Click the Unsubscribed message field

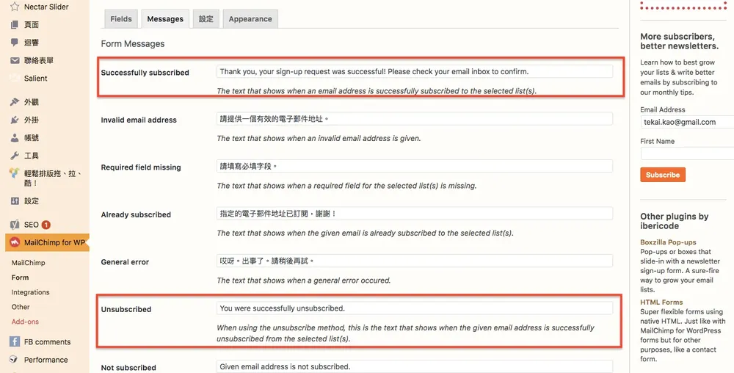(x=415, y=308)
